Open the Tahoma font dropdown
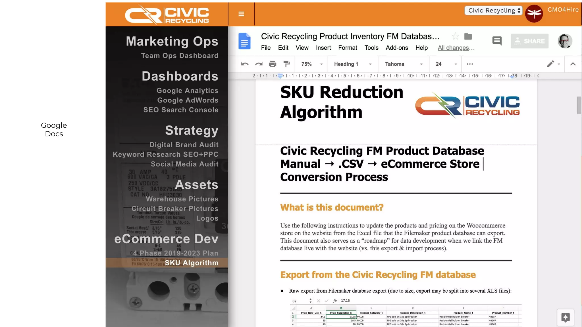Image resolution: width=582 pixels, height=327 pixels. click(x=404, y=64)
